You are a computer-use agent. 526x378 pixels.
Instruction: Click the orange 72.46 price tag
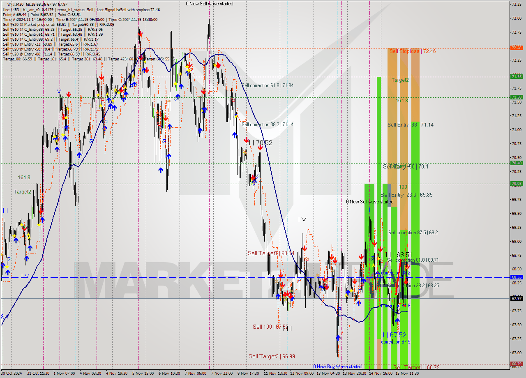[x=517, y=48]
